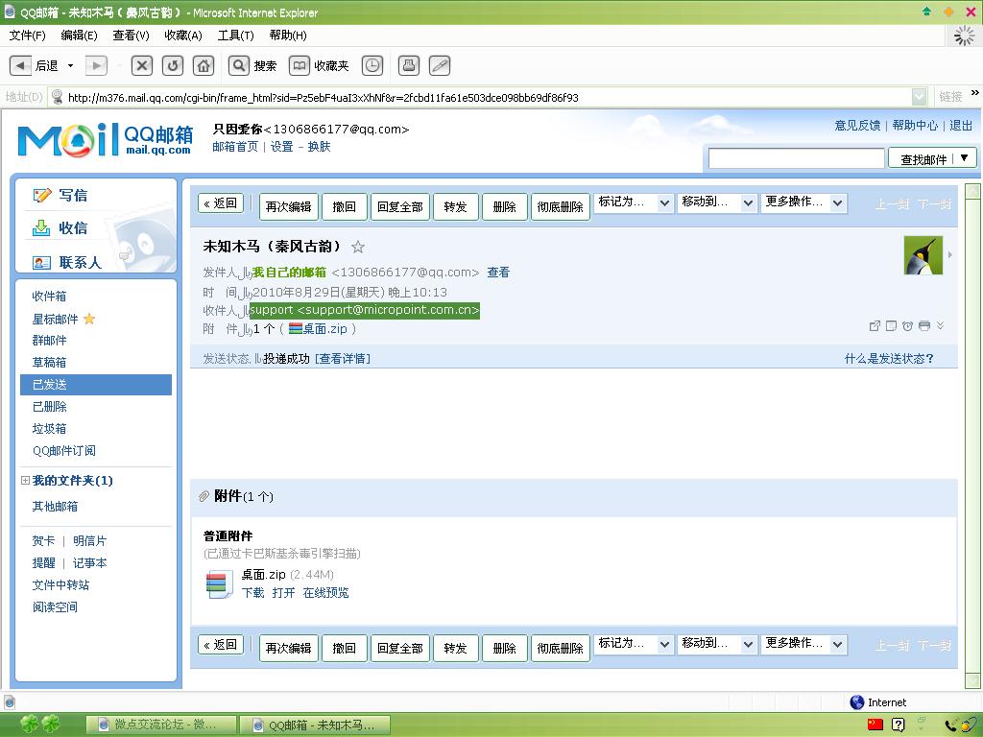Switch to 微点交流论坛 taskbar window
The width and height of the screenshot is (983, 737).
coord(160,725)
